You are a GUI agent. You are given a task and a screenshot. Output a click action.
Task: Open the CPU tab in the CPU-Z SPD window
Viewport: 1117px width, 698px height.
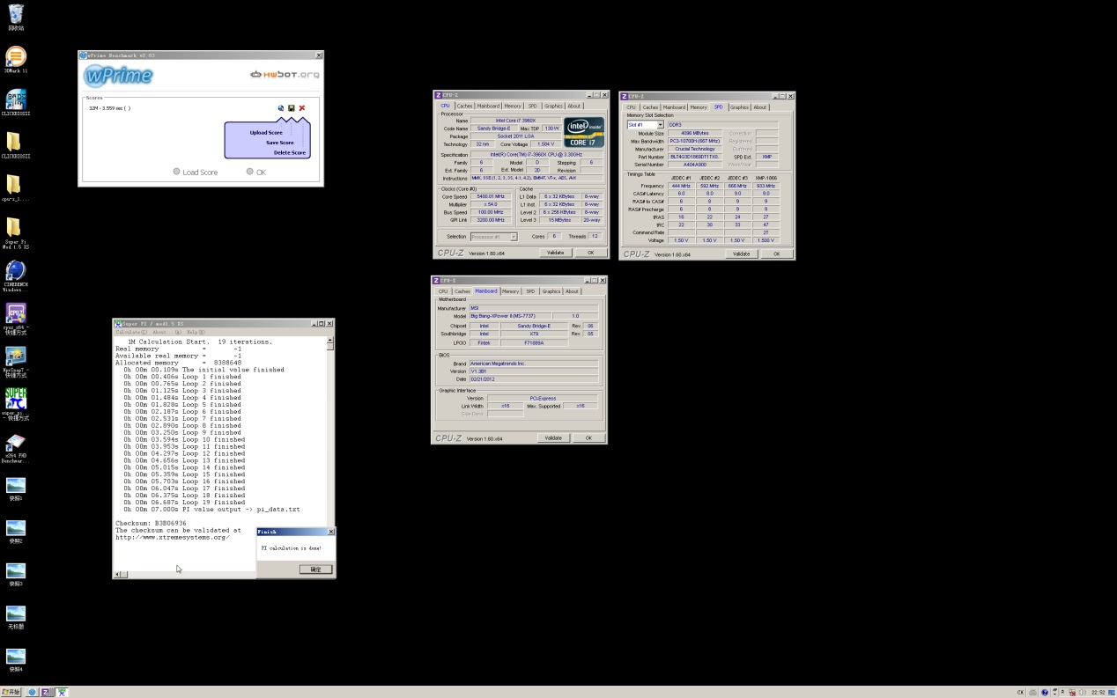(x=631, y=107)
